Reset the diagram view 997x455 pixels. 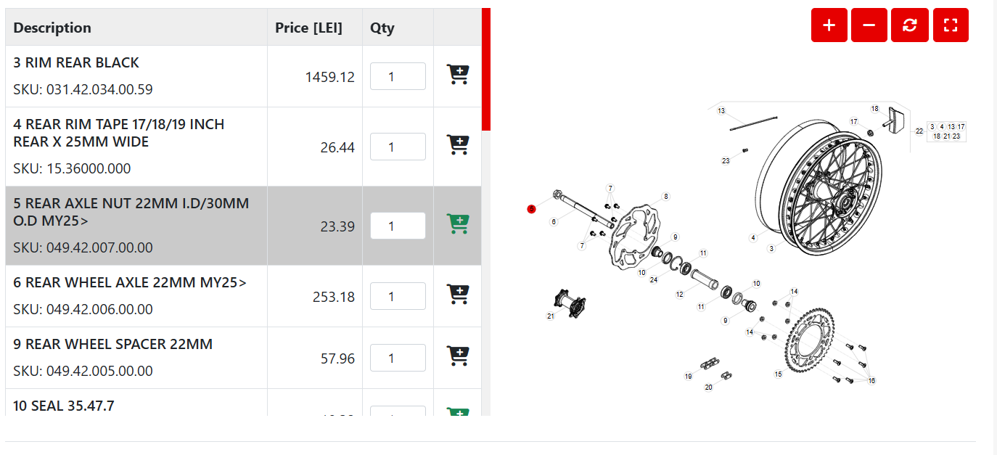pyautogui.click(x=910, y=25)
